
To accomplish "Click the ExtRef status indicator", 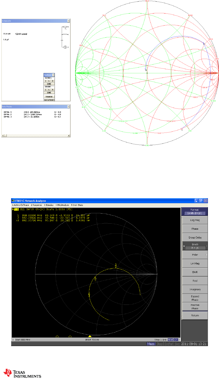I will tap(169, 344).
